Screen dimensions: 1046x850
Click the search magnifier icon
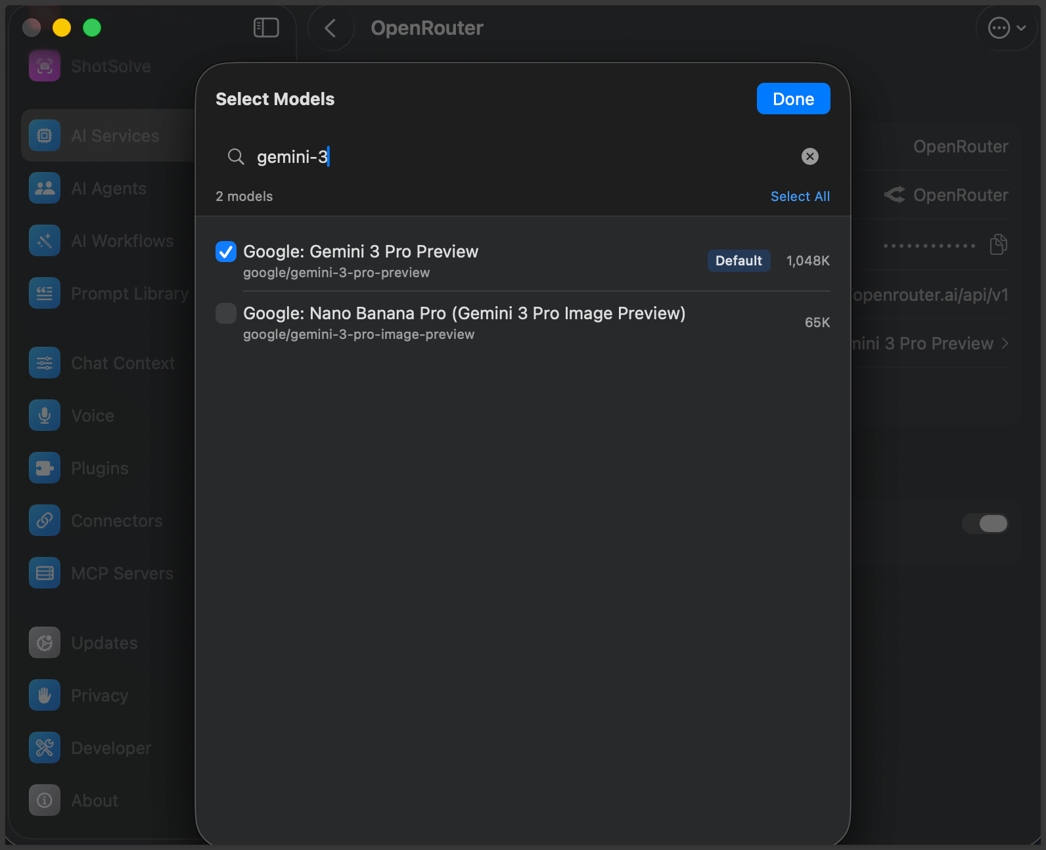[x=236, y=156]
